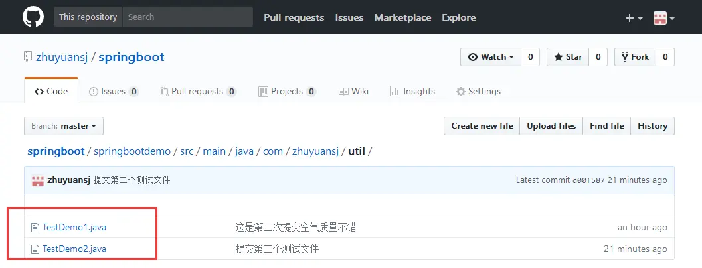This screenshot has width=702, height=268.
Task: Click the stargazers count next to Star
Action: (x=598, y=57)
